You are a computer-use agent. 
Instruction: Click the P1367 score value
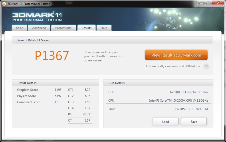point(52,56)
